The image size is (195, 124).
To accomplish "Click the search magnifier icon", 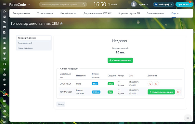I will [84, 5].
